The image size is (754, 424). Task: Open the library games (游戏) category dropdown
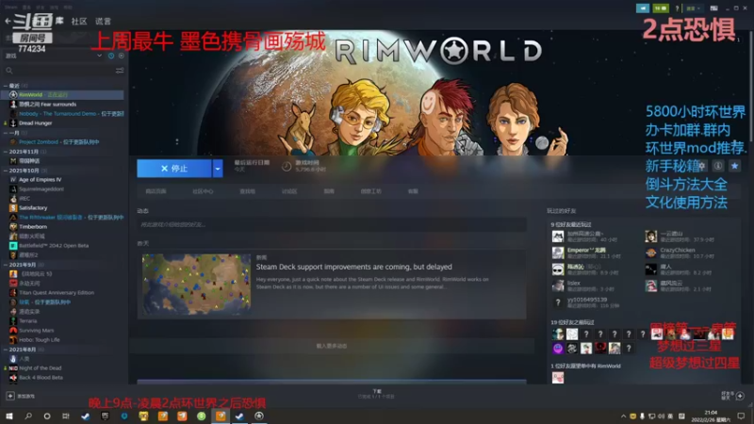[100, 56]
